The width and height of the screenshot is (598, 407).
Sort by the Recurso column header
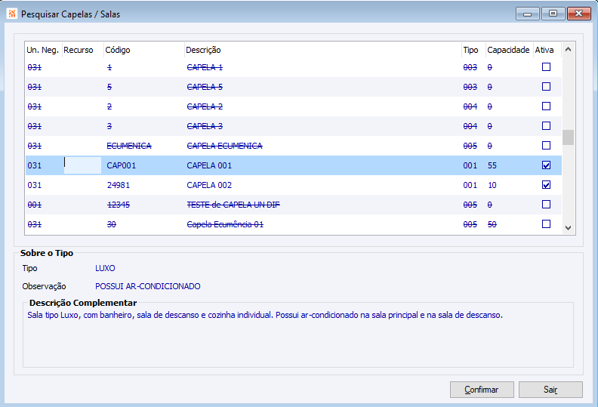point(82,50)
